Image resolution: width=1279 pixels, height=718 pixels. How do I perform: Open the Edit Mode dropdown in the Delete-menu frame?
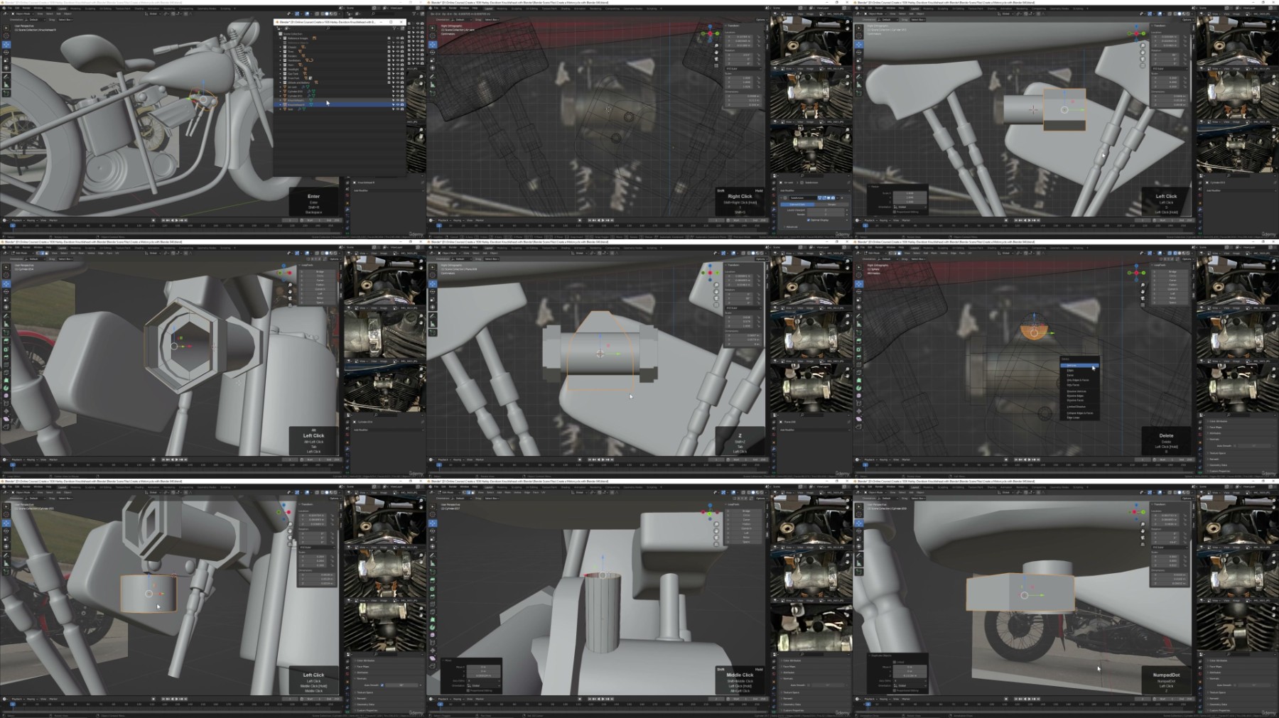pos(875,253)
